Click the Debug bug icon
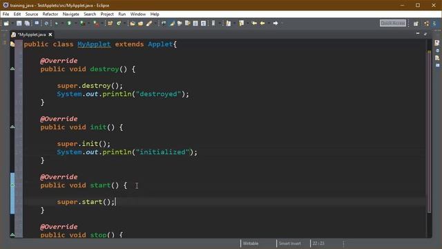Viewport: 442px width, 249px height. click(57, 23)
